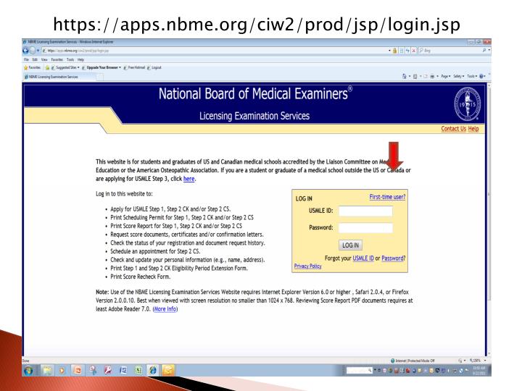Viewport: 522px width, 391px height.
Task: Open the Edit menu
Action: 35,60
